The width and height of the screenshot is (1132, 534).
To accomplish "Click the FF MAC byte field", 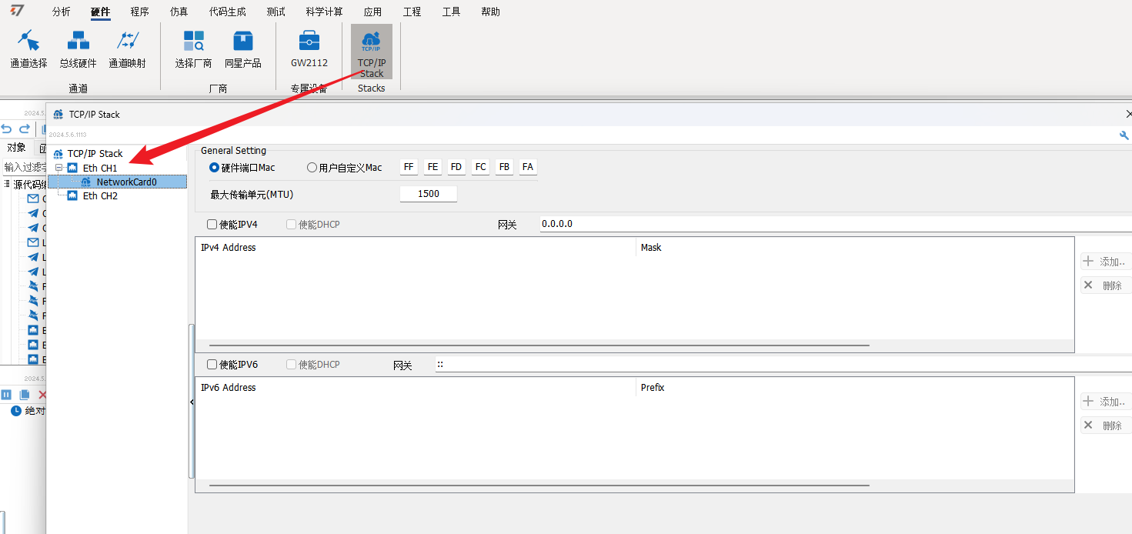I will click(409, 167).
